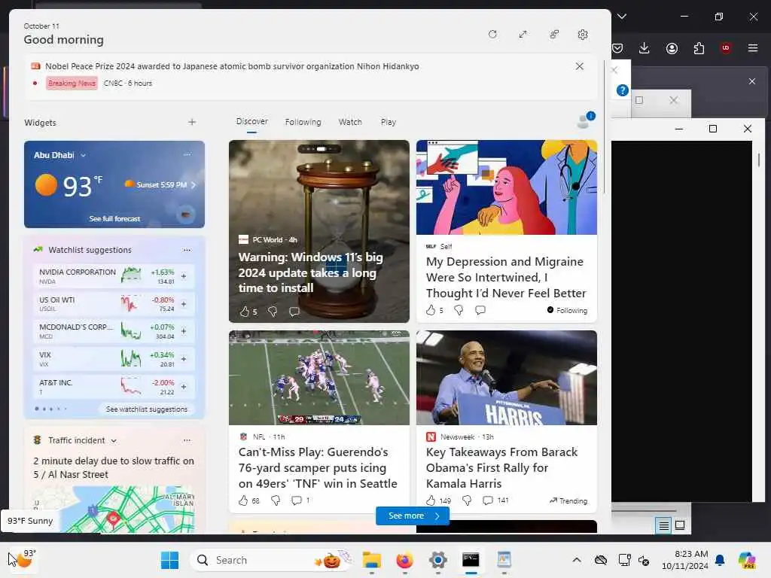Add VIX to watchlist

(184, 359)
